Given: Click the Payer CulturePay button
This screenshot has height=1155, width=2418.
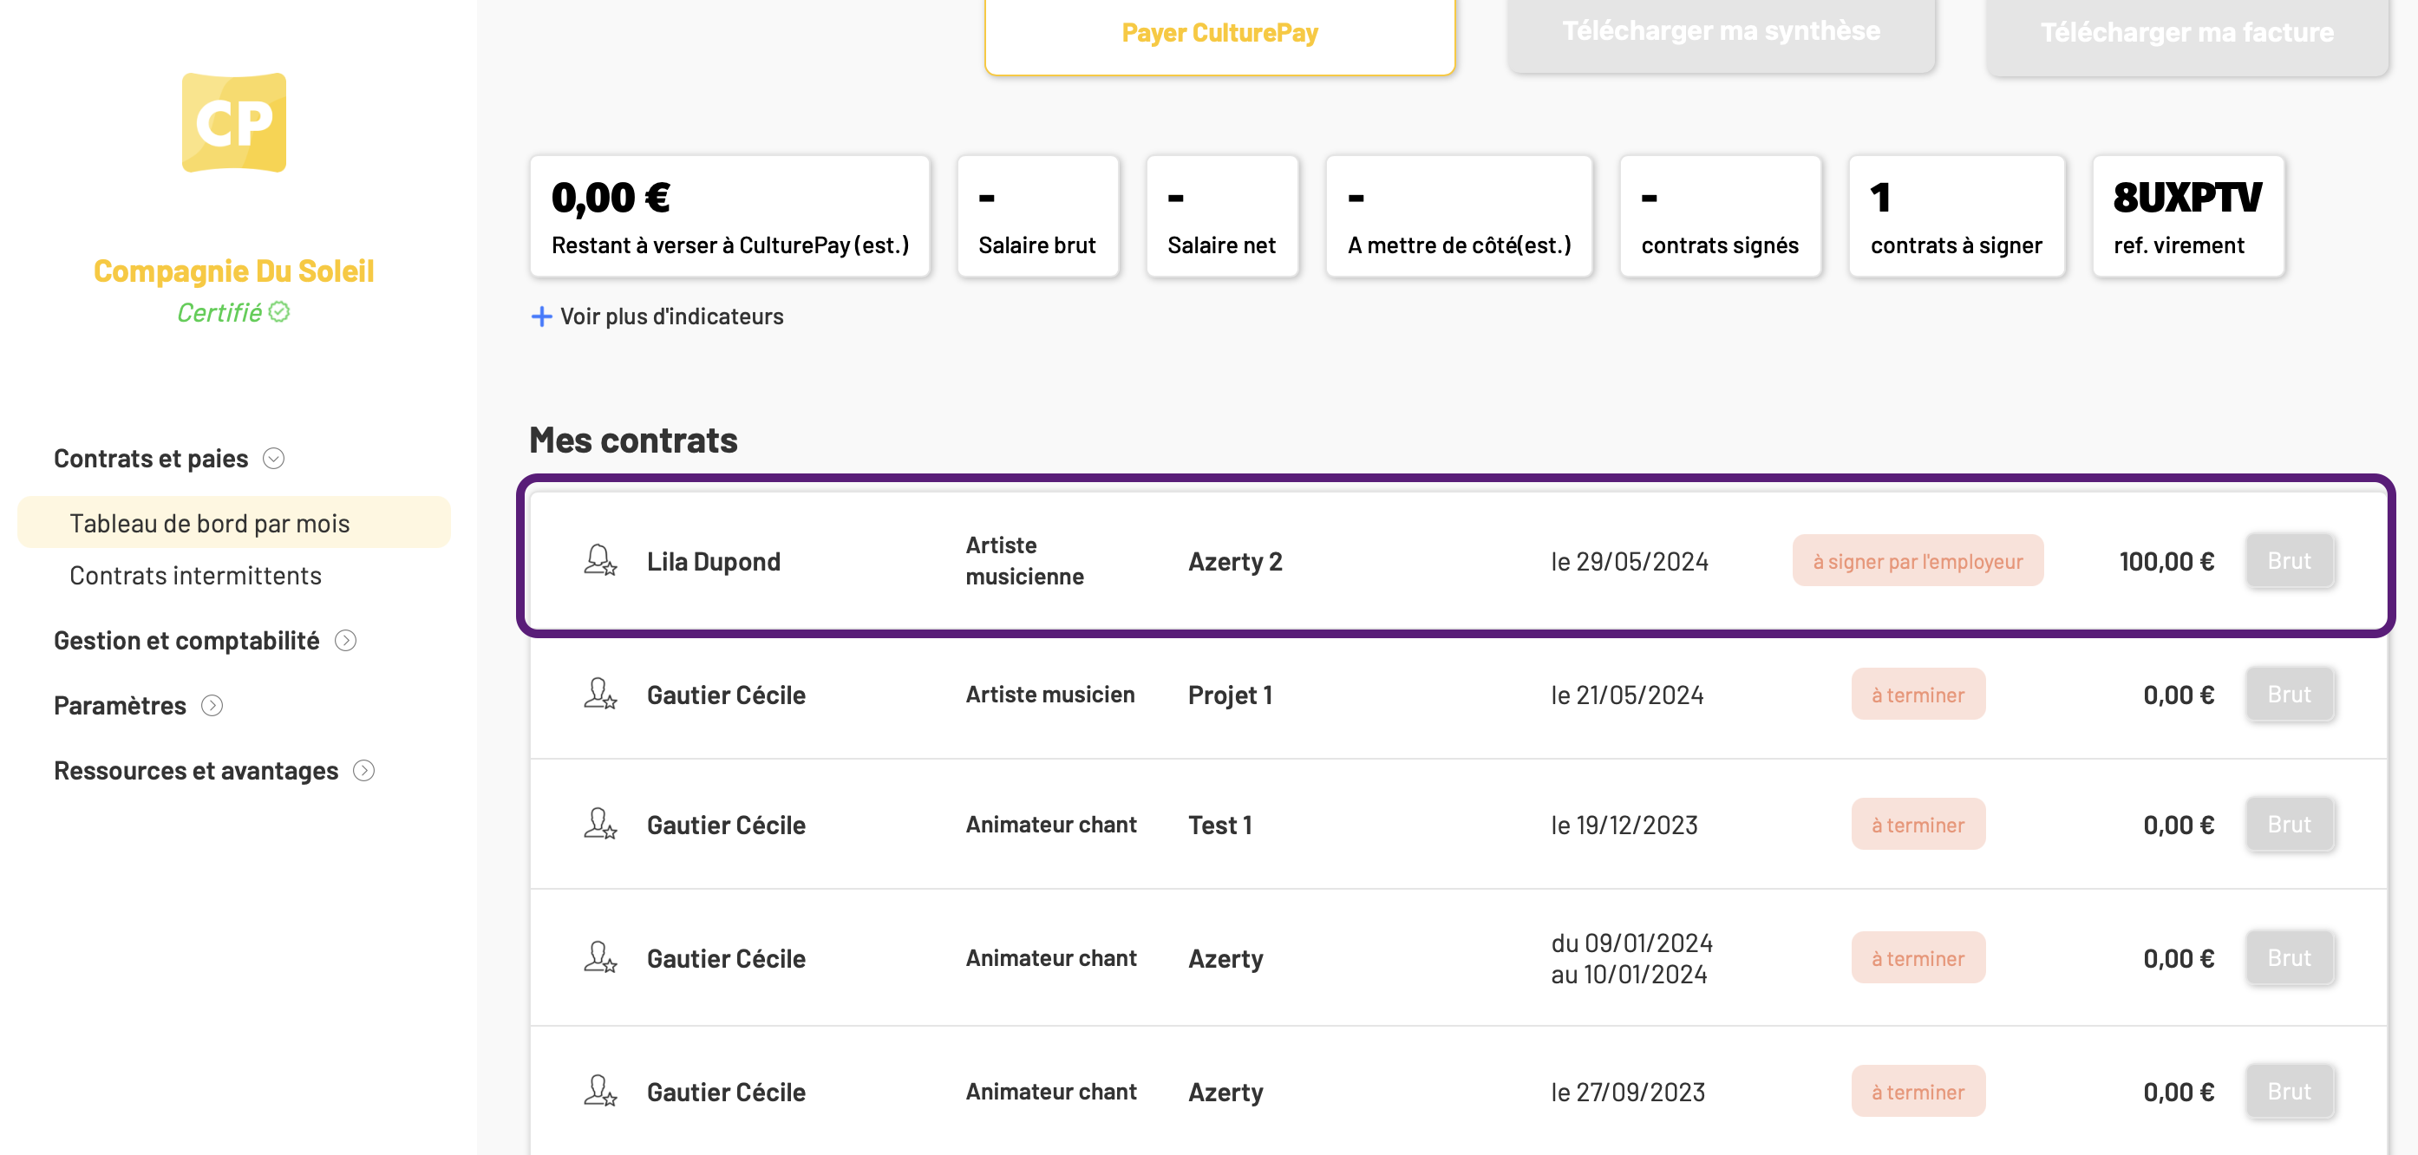Looking at the screenshot, I should 1219,34.
